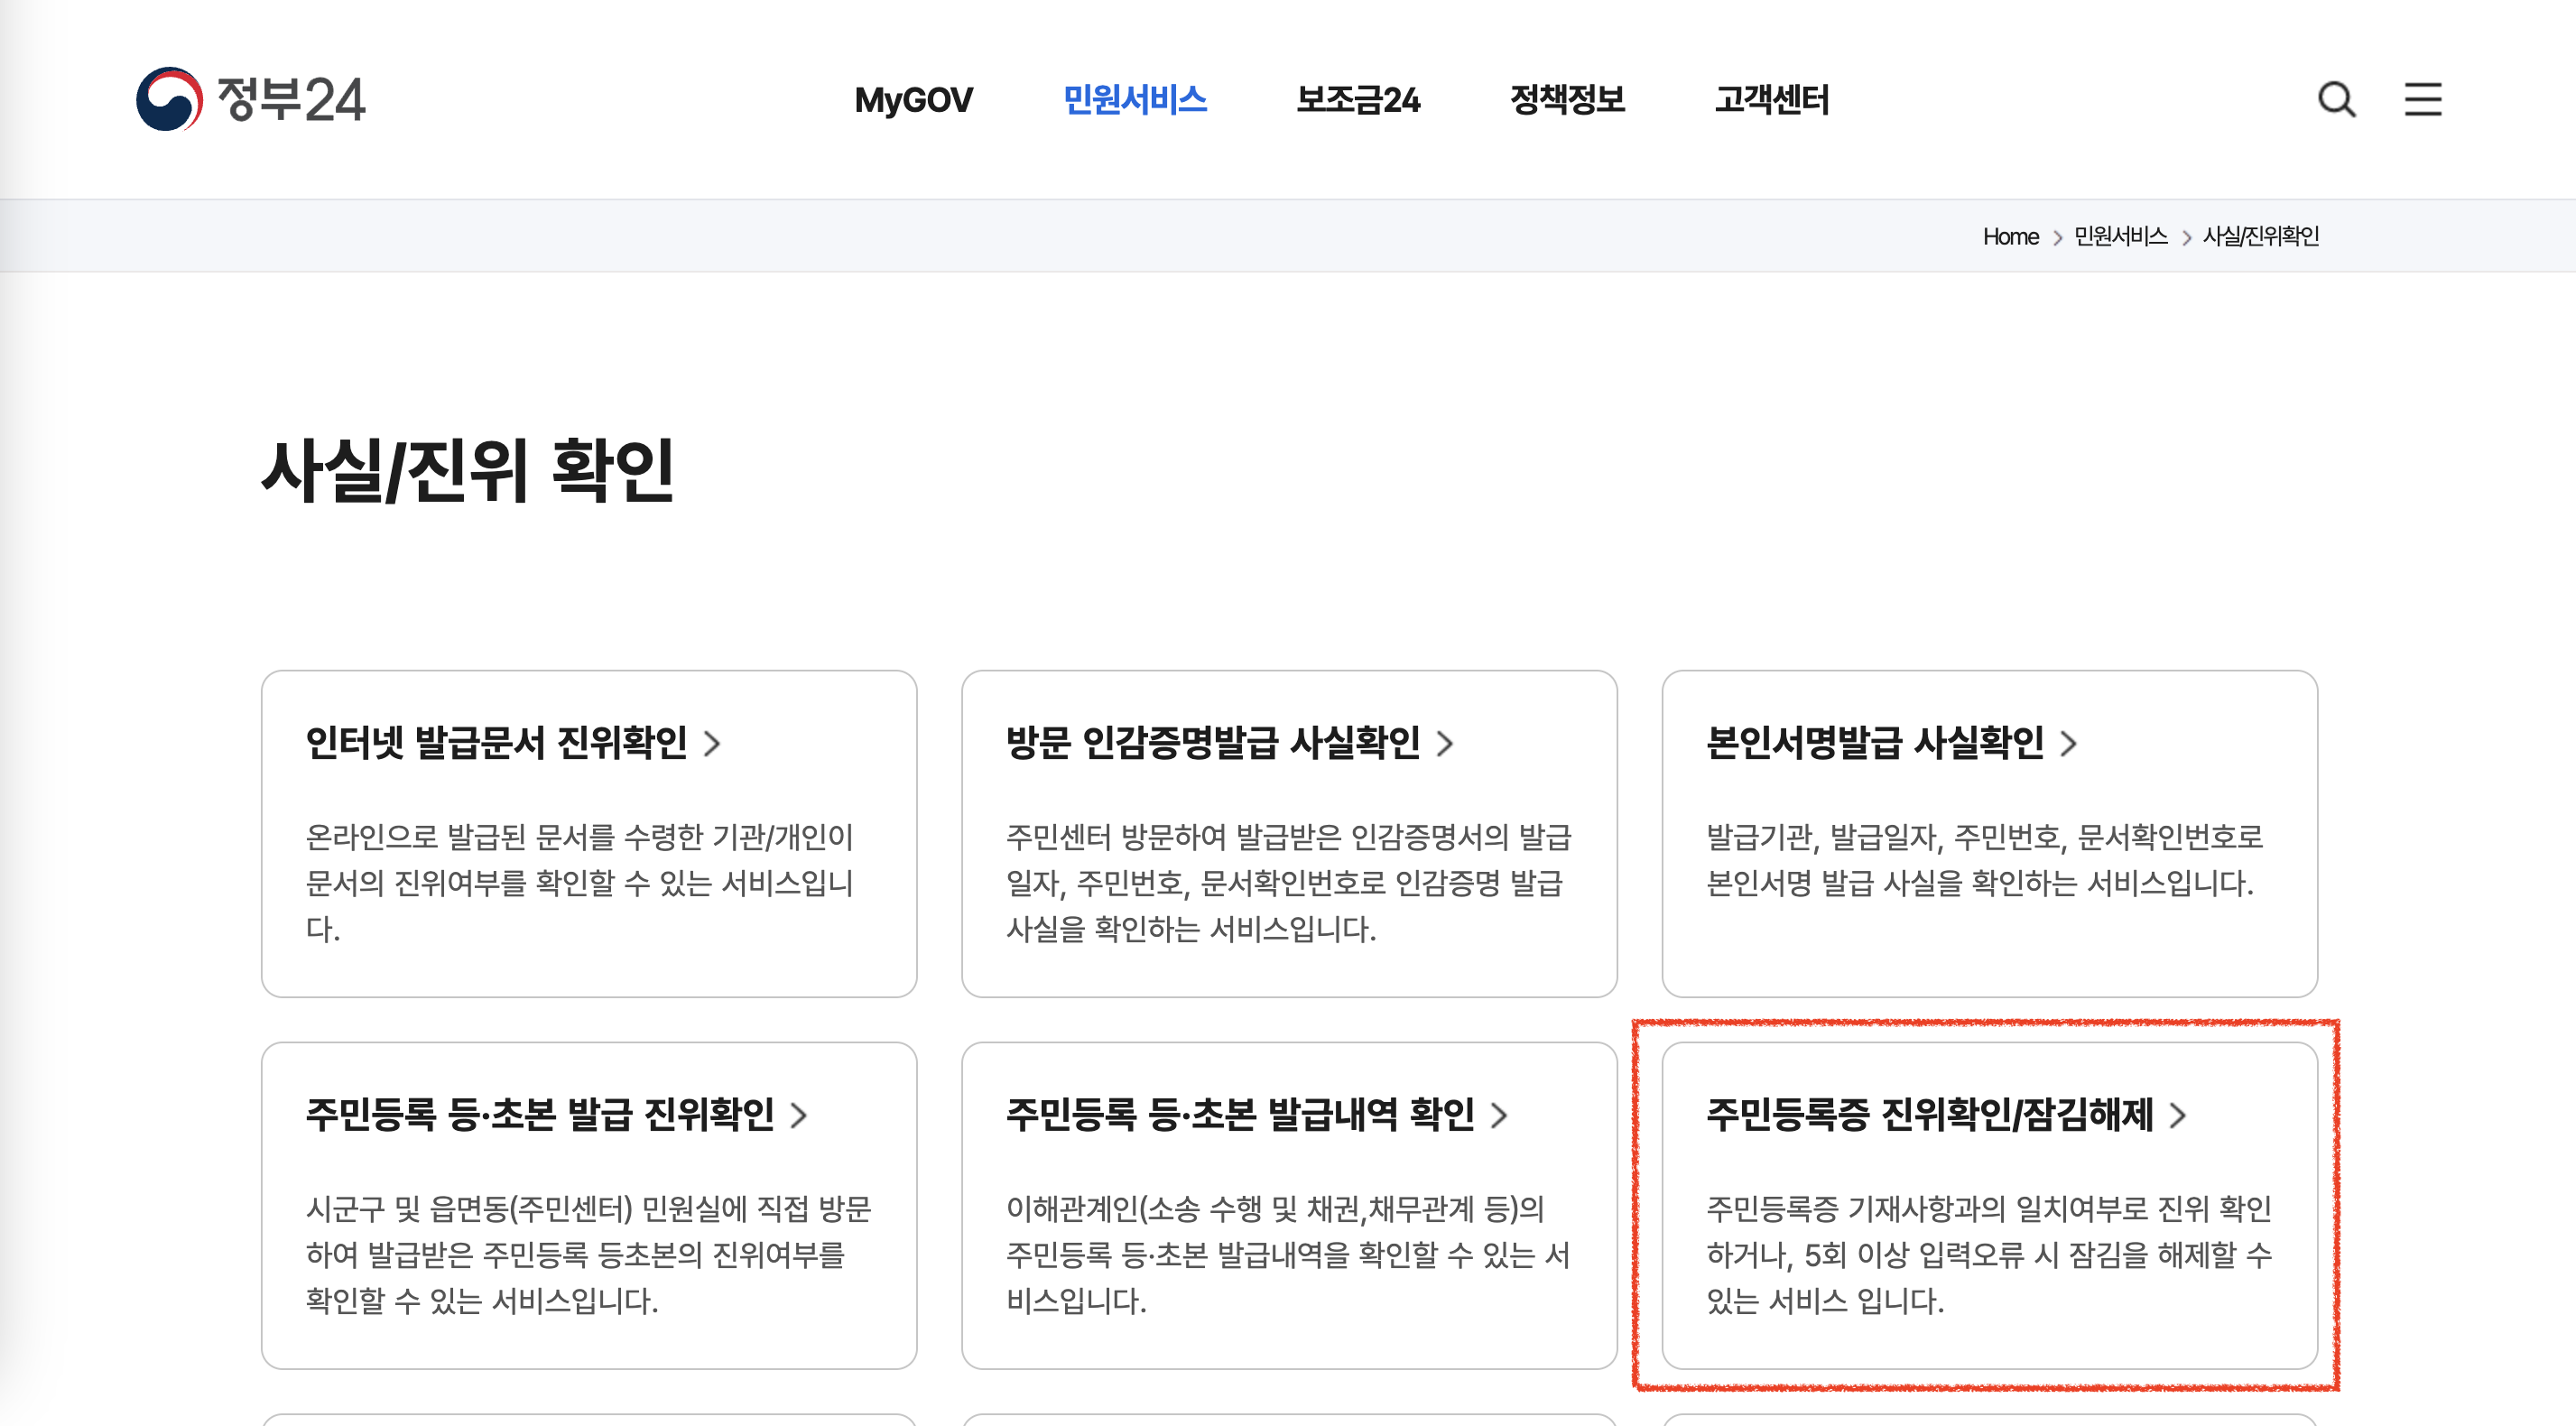
Task: Click the 정부24 logo
Action: point(251,99)
